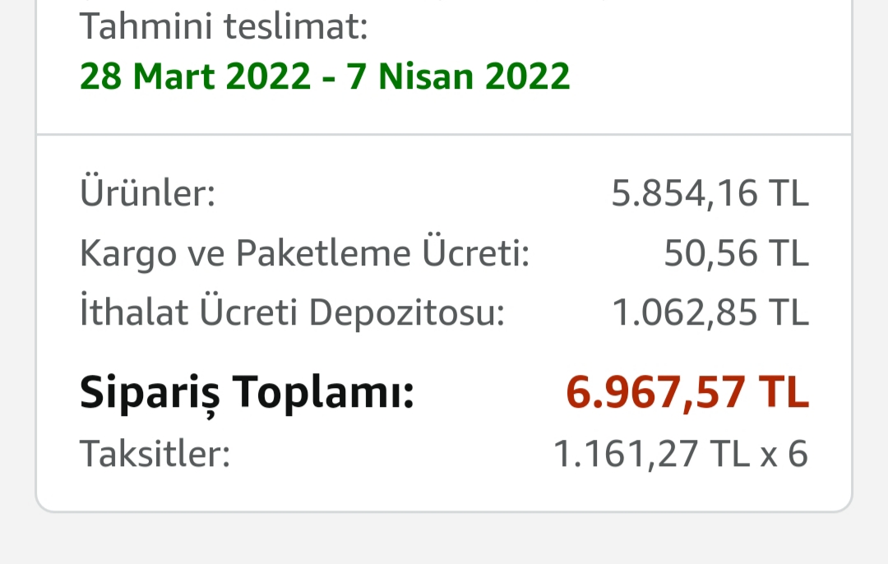Select the "Kargo ve Paketleme Ücreti:" label

tap(304, 254)
